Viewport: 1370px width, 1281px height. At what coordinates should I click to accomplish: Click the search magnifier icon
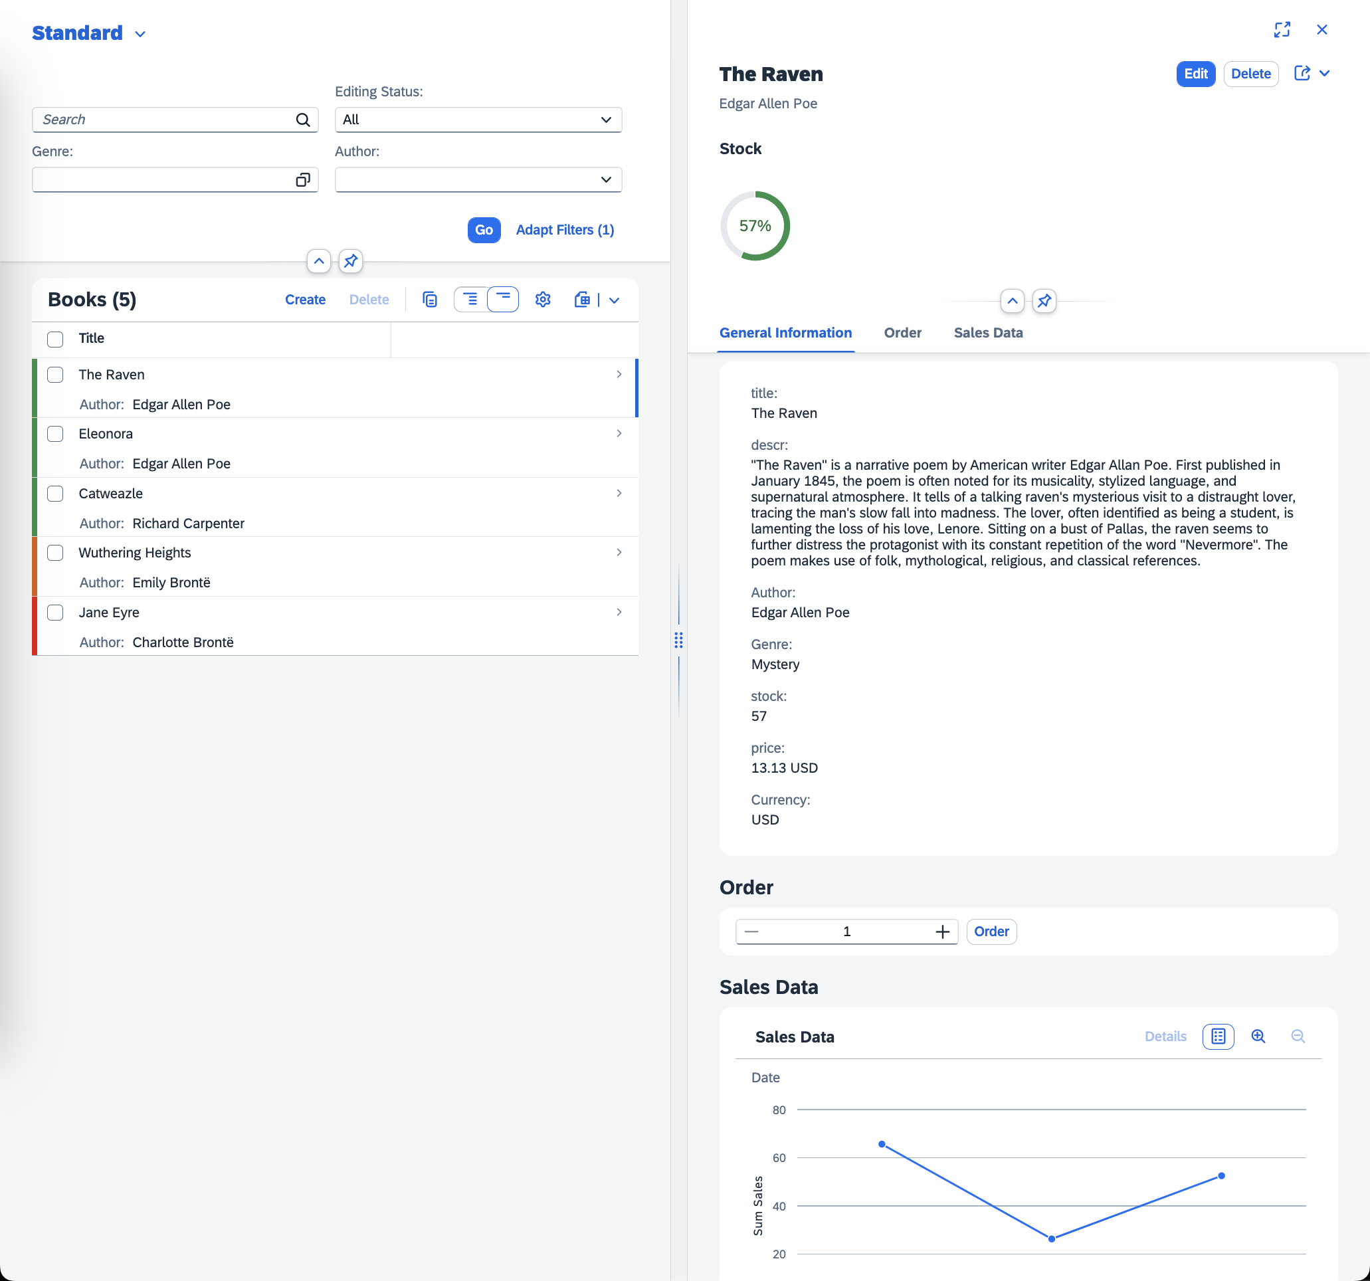coord(302,120)
